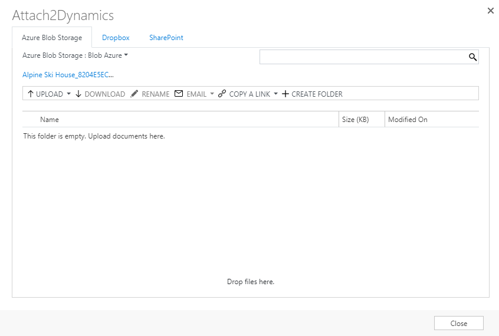Click the Copy a Link chain icon

coord(222,94)
